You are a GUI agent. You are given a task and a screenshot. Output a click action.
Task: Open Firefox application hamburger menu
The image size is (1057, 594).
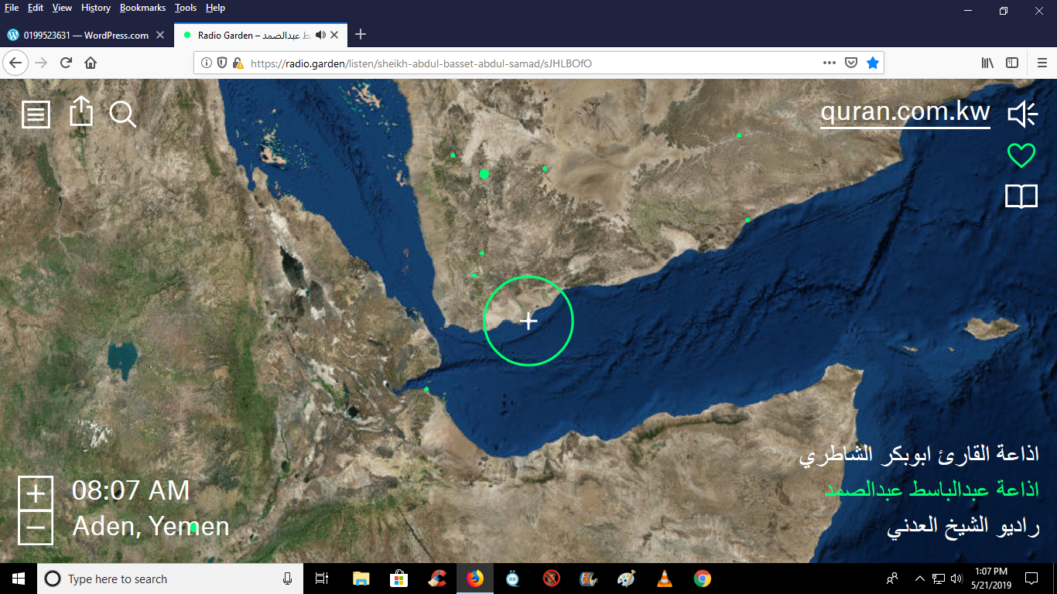(1042, 63)
